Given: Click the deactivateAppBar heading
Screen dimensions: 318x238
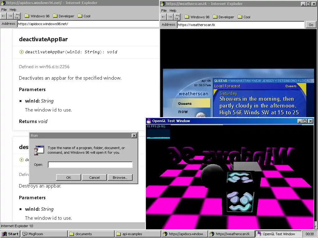Looking at the screenshot, I should point(43,39).
